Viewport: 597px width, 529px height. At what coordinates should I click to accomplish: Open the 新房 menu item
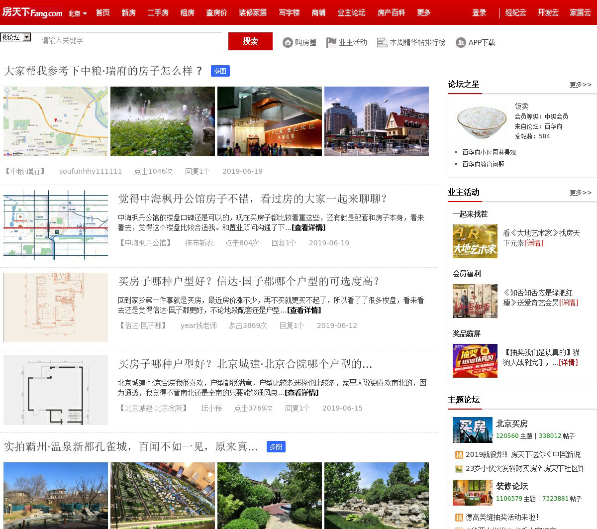click(128, 12)
